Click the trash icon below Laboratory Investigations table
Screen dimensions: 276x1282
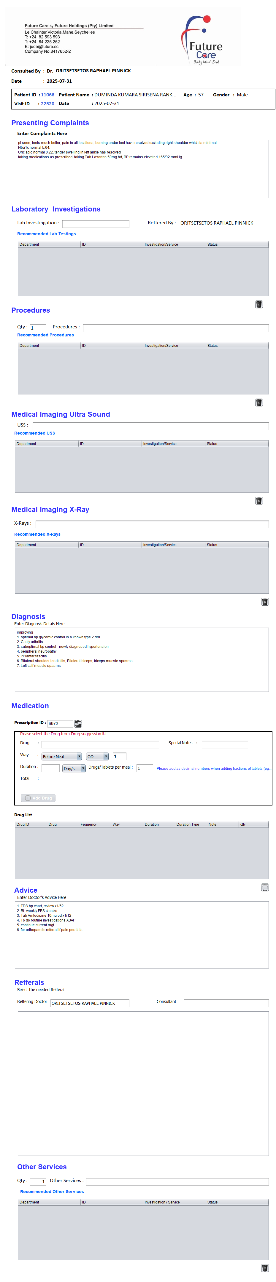(258, 305)
